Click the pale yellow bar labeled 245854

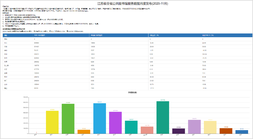click(210, 127)
